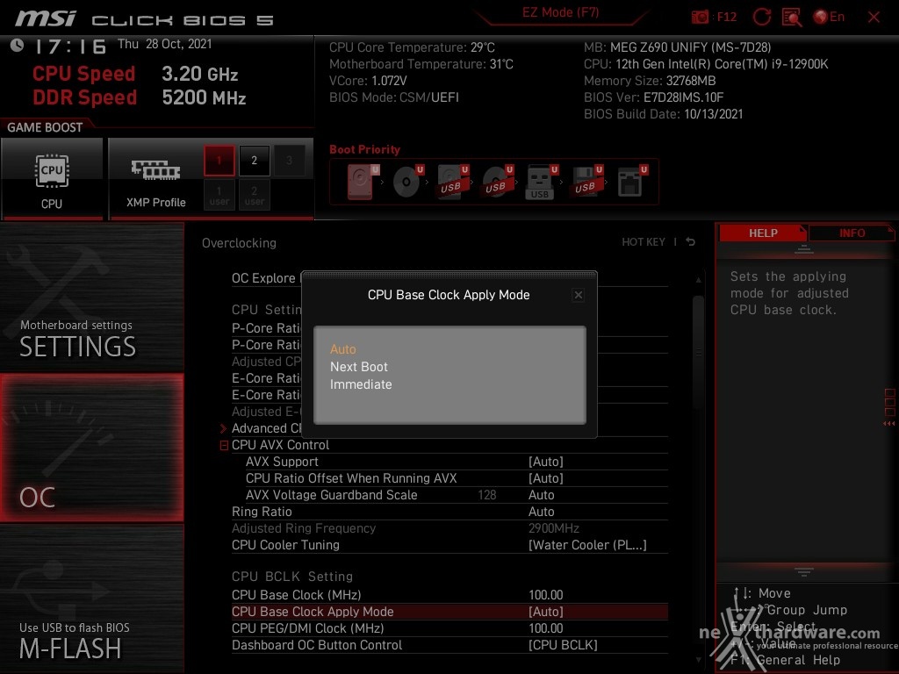Go back with the return arrow icon
The height and width of the screenshot is (674, 899).
pos(690,242)
